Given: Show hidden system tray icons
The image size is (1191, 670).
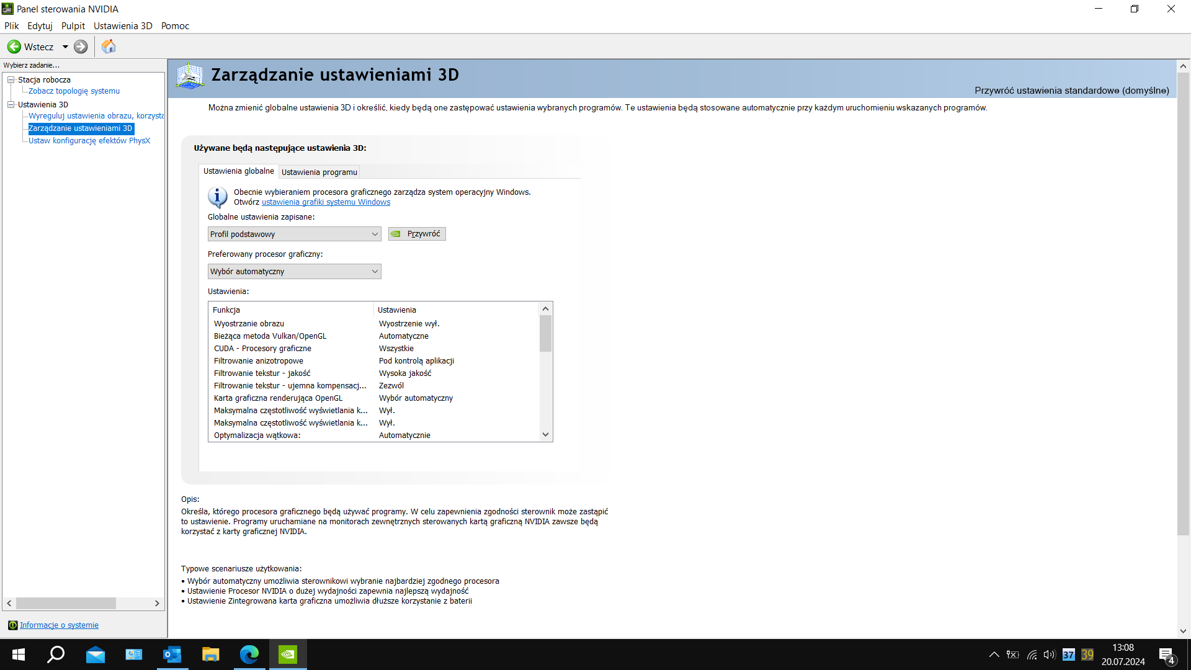Looking at the screenshot, I should [x=994, y=654].
